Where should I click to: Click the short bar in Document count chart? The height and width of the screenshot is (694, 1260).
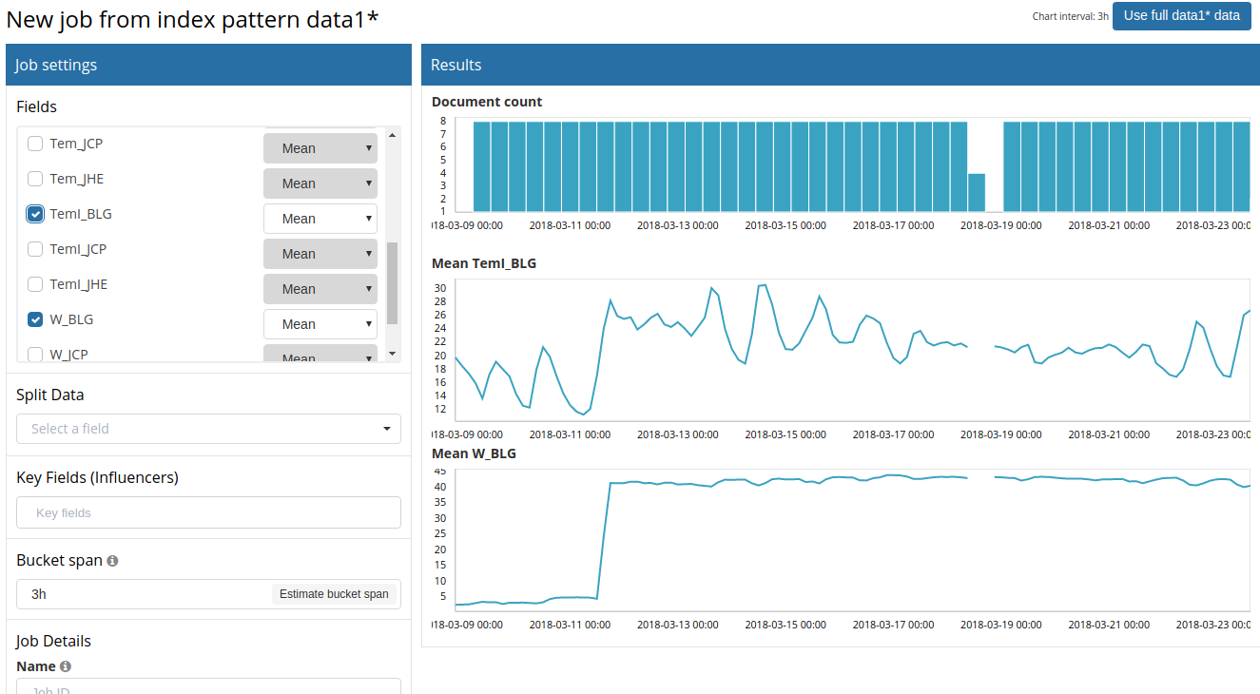pos(977,192)
